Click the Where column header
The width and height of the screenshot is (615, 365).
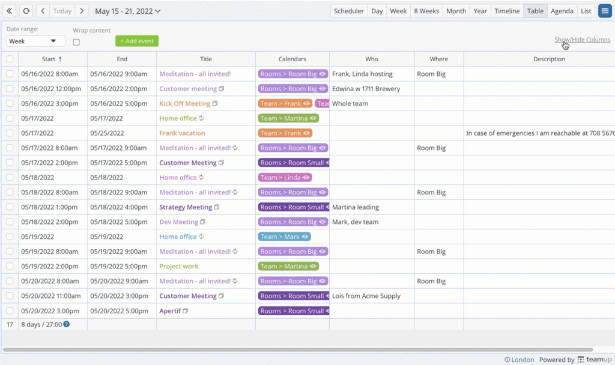click(439, 59)
